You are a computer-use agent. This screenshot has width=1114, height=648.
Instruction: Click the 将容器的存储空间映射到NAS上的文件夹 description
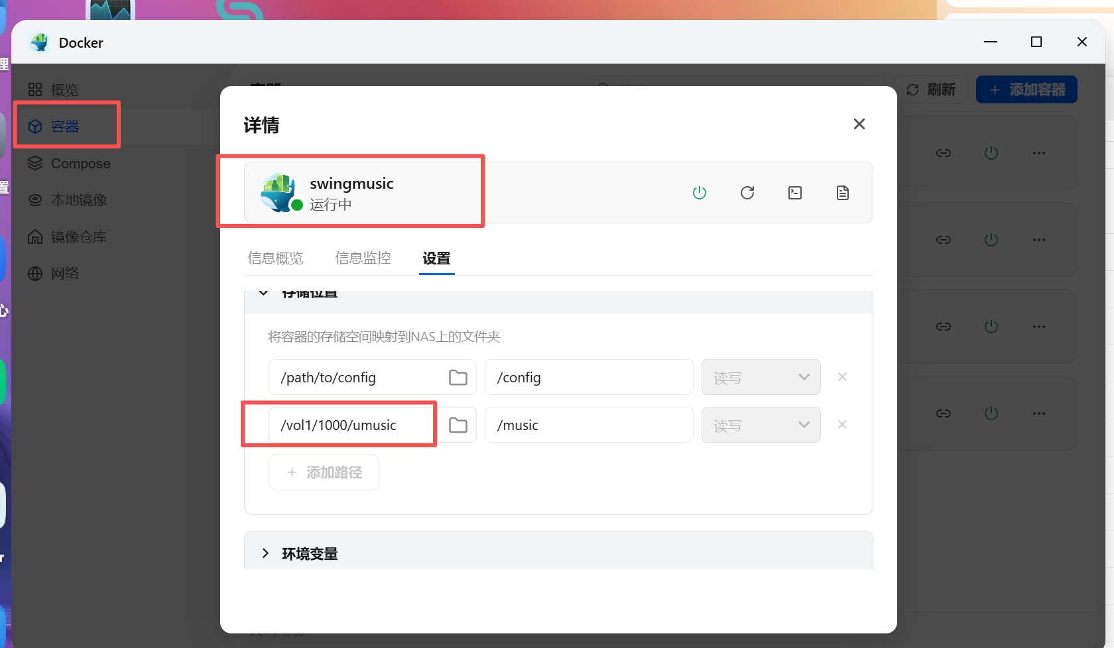point(384,337)
